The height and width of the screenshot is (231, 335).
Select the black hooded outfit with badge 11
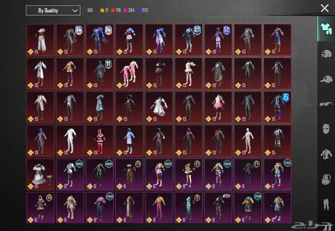[100, 73]
